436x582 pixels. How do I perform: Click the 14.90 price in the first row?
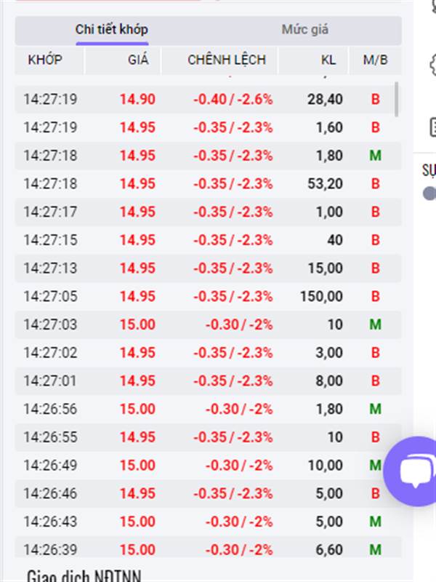coord(137,99)
